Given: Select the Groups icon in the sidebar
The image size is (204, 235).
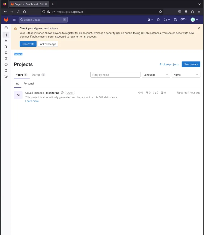Looking at the screenshot, I should pyautogui.click(x=6, y=41).
